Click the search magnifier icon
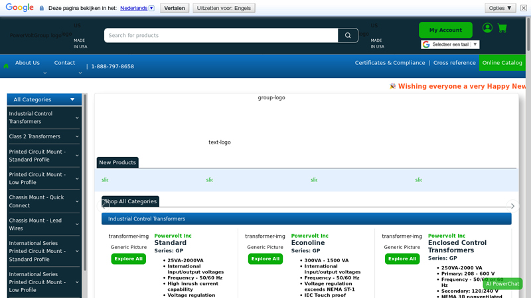This screenshot has height=298, width=531. (348, 35)
